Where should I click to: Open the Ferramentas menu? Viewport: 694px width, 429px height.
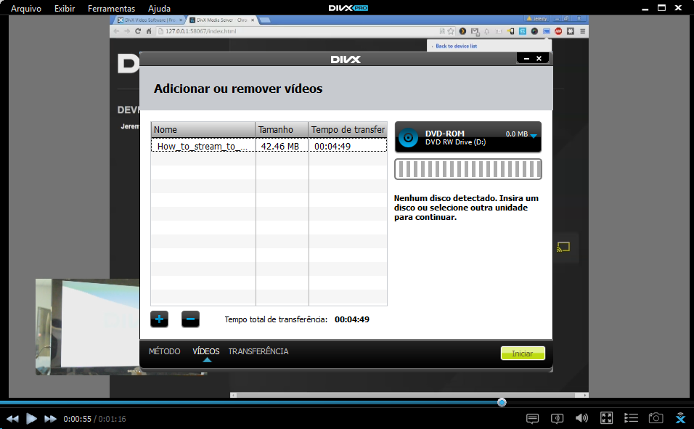[x=111, y=8]
